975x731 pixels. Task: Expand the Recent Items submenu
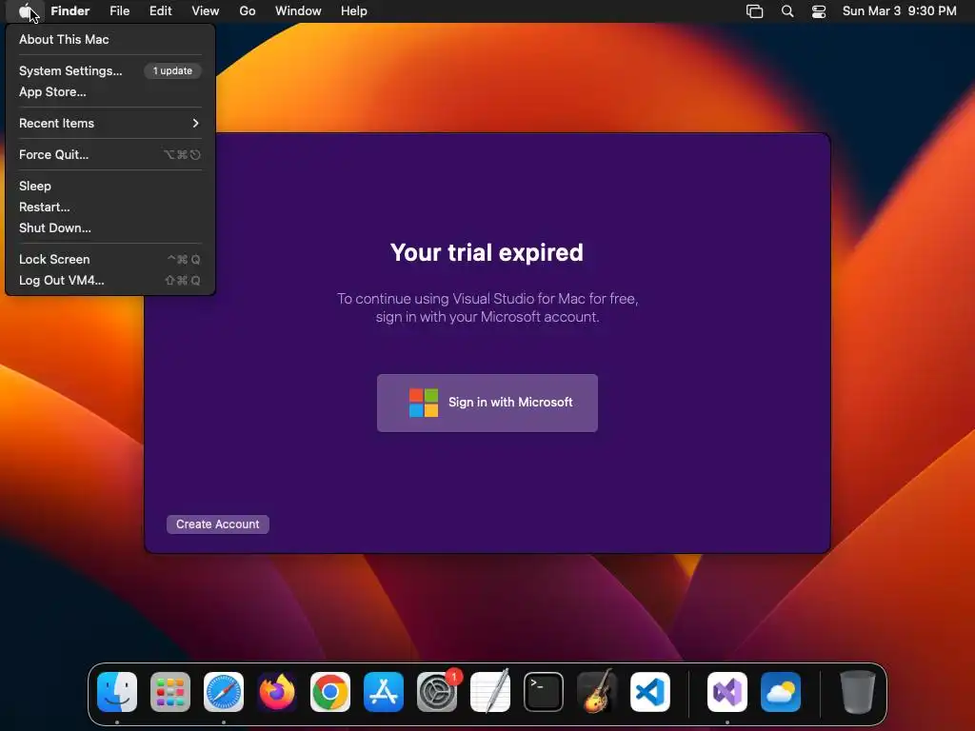tap(110, 123)
